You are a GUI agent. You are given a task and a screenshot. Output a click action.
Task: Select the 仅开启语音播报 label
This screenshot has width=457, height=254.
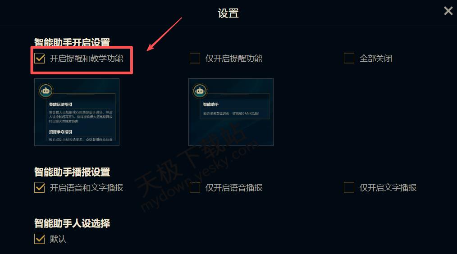point(234,188)
